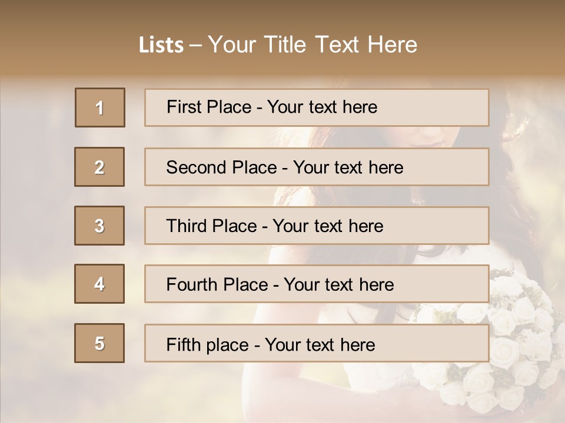Click the word "Fifth" in list
The image size is (565, 423).
pyautogui.click(x=183, y=344)
